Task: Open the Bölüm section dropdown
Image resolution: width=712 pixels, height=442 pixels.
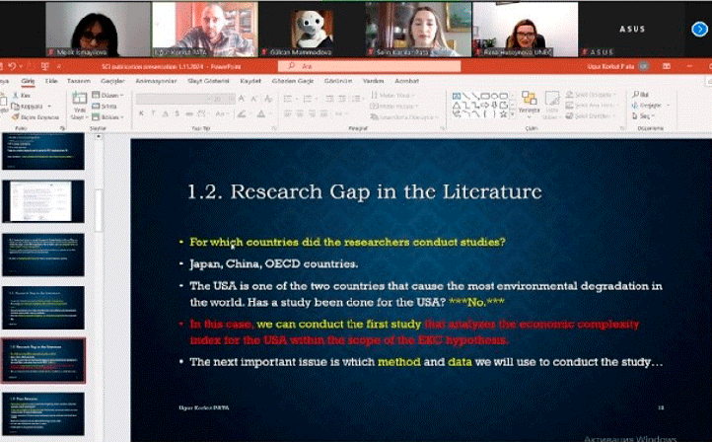Action: [108, 116]
